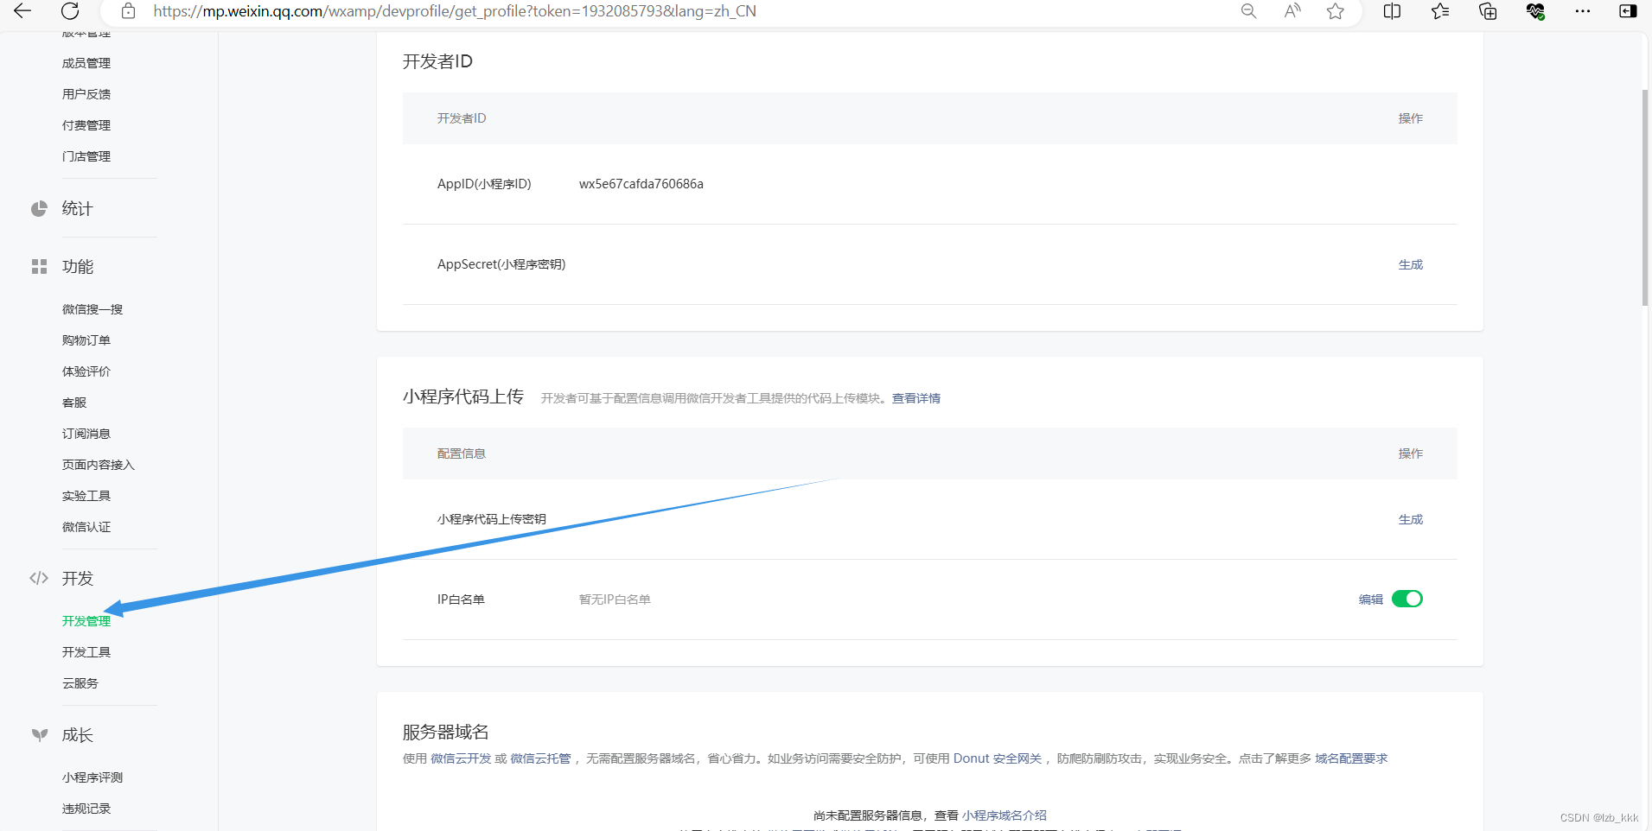Open 违规记录 menu item

86,809
